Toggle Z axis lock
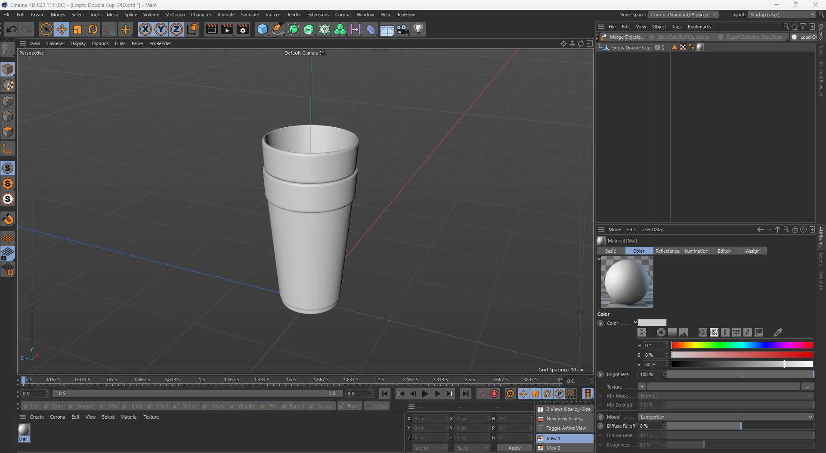The height and width of the screenshot is (453, 826). pyautogui.click(x=176, y=29)
